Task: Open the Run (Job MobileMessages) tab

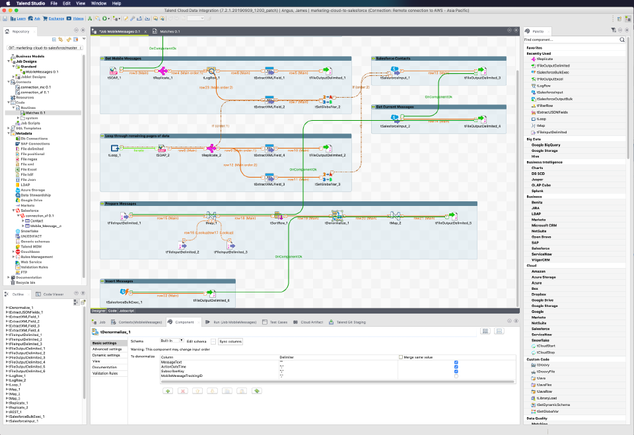Action: click(x=231, y=321)
